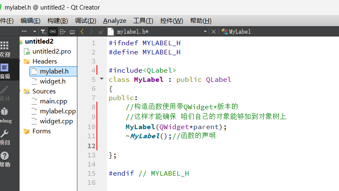Click the three-dots options in project toolbar
The height and width of the screenshot is (191, 339).
coord(24,32)
